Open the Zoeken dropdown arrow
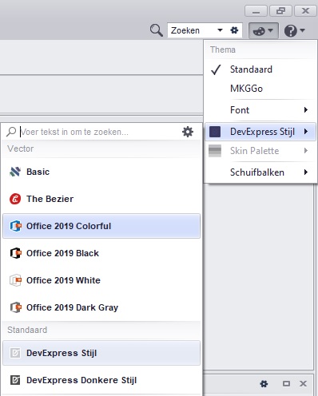The image size is (318, 396). [x=220, y=30]
